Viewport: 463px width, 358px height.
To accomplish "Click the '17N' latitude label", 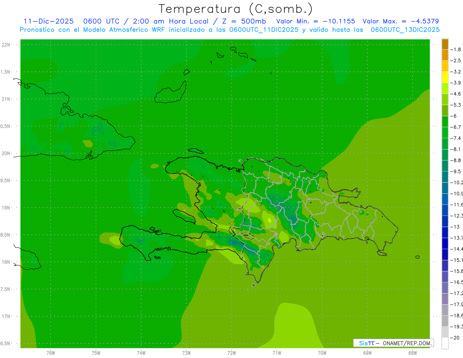I will pos(6,316).
